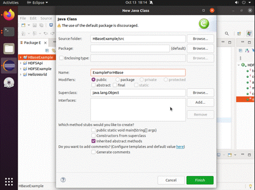
Task: Select the Package Explorer tab
Action: click(33, 43)
